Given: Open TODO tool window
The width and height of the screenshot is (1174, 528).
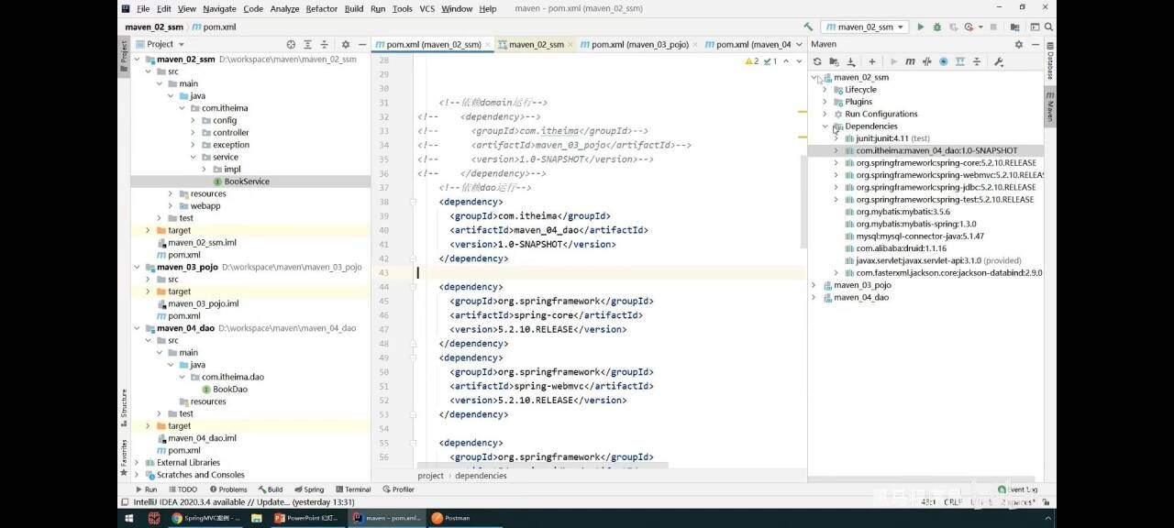Looking at the screenshot, I should click(183, 489).
